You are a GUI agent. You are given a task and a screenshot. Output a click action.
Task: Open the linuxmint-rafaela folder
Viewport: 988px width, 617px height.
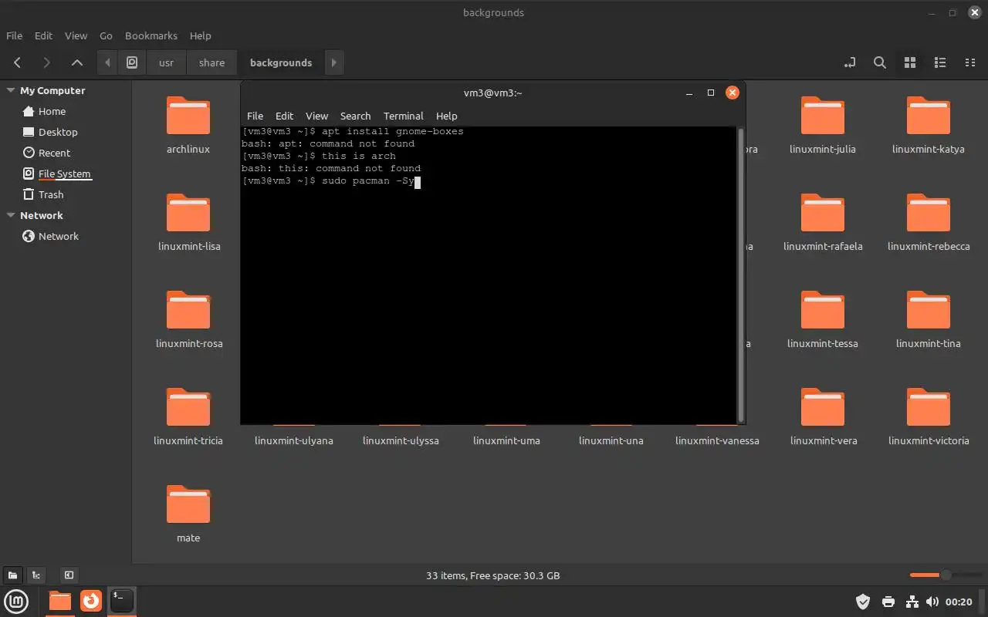[x=823, y=222]
